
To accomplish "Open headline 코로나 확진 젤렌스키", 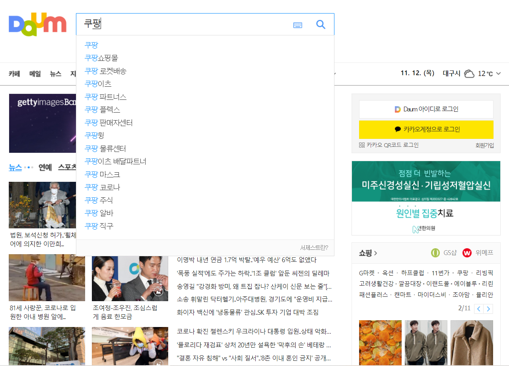I will 254,332.
